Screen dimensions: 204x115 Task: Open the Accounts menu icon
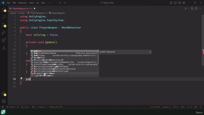click(x=4, y=94)
